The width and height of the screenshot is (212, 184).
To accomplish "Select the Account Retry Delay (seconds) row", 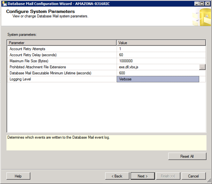I will tap(62, 55).
